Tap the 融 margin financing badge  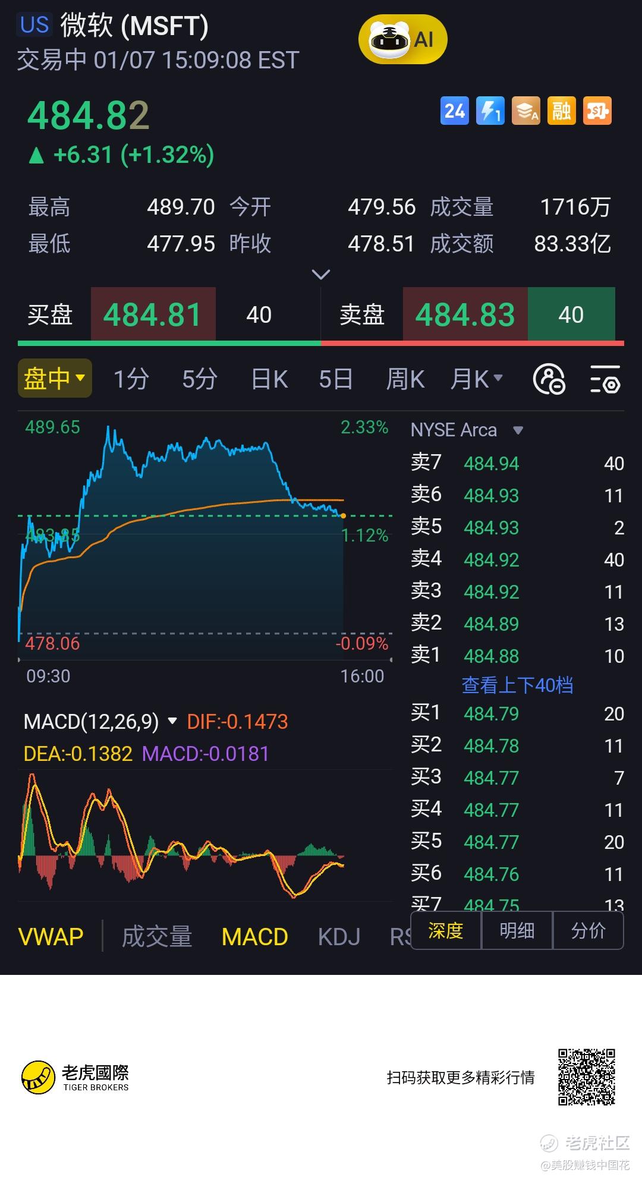(x=562, y=111)
